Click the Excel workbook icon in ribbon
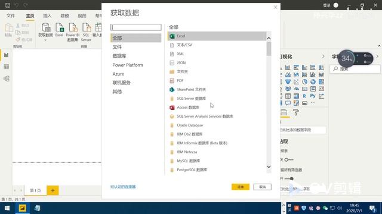Image resolution: width=382 pixels, height=214 pixels. tap(59, 27)
